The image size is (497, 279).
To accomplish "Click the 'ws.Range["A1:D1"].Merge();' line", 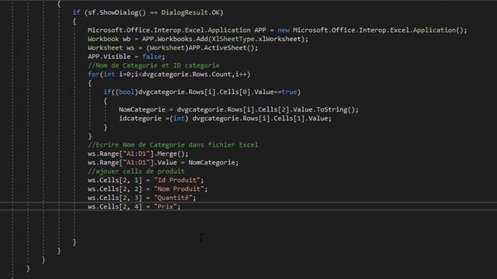I will [138, 153].
